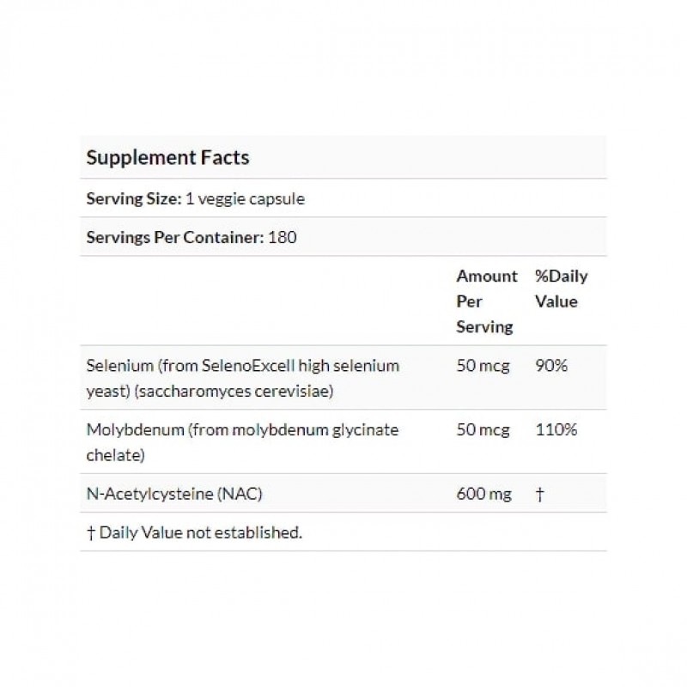Click the bold Serving Size label
This screenshot has height=687, width=687.
[x=132, y=198]
